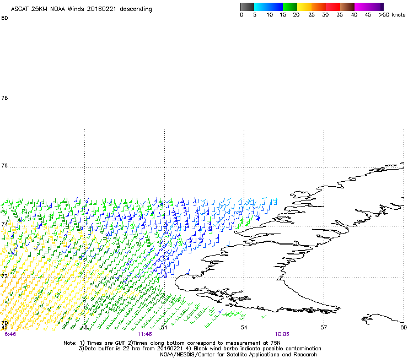The image size is (408, 358).
Task: Click the latitude label '74' on the left axis
Action: [4, 224]
